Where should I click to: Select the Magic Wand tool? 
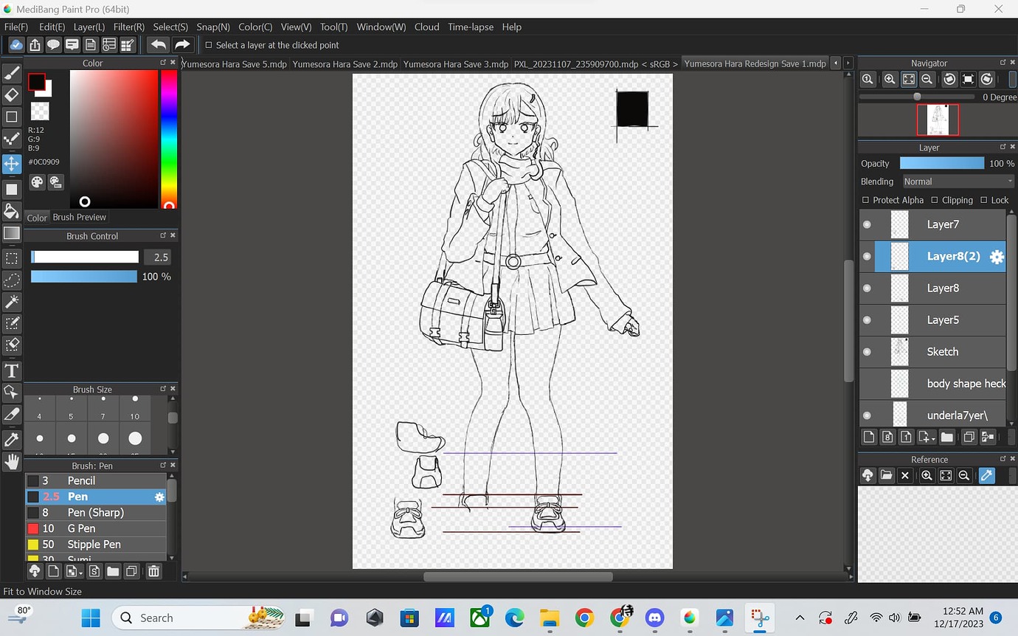[x=12, y=302]
